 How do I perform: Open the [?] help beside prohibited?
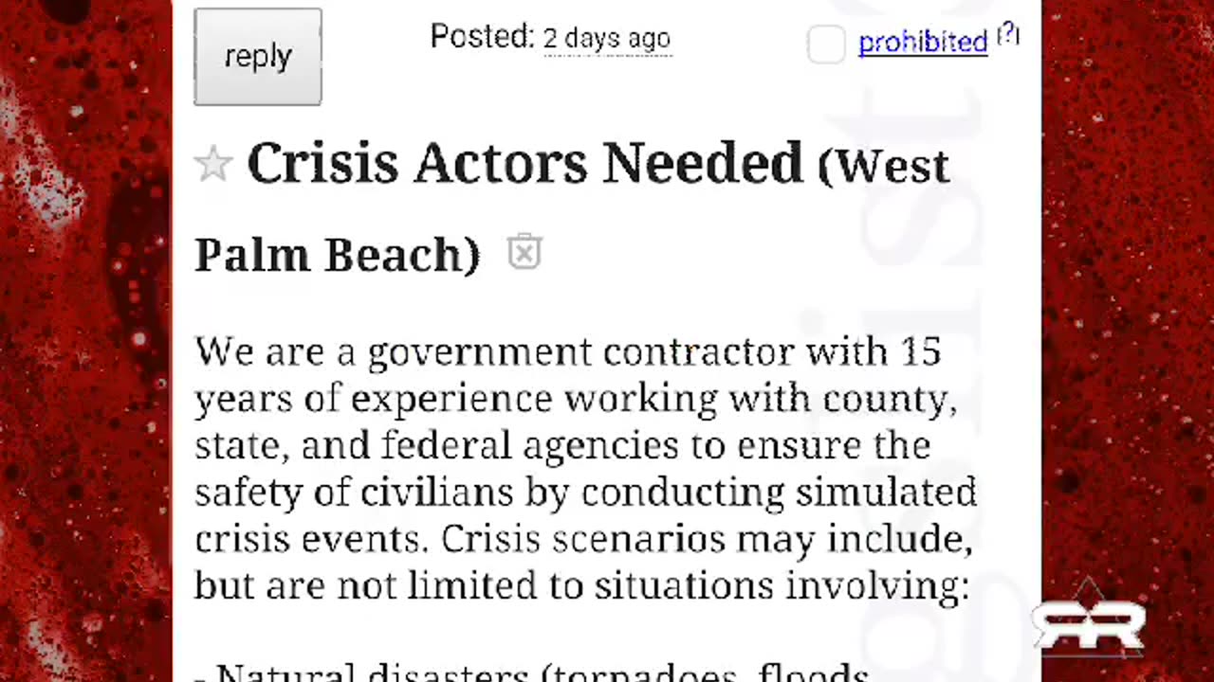pos(1008,36)
